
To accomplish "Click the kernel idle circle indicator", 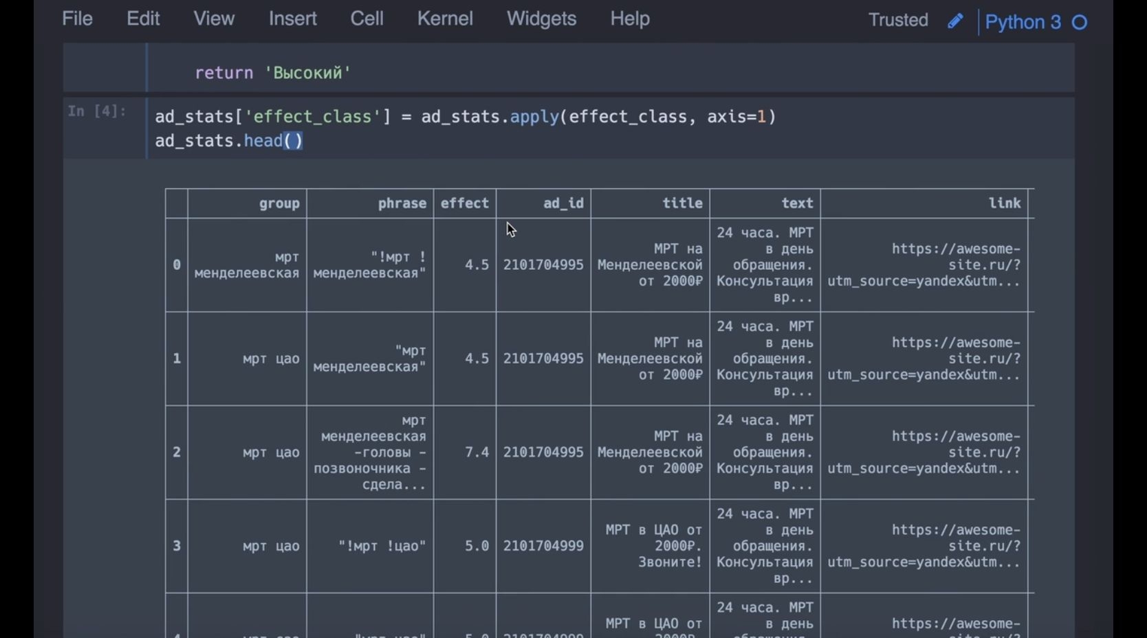I will click(x=1080, y=23).
